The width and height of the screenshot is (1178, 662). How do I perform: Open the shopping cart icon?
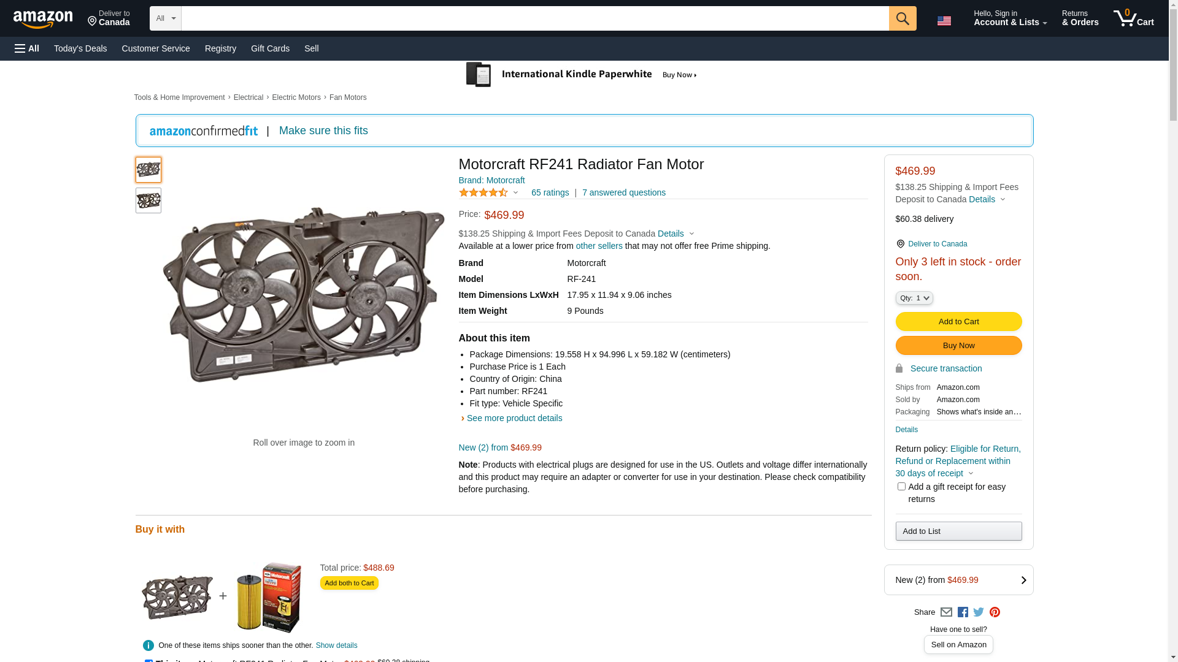tap(1133, 18)
